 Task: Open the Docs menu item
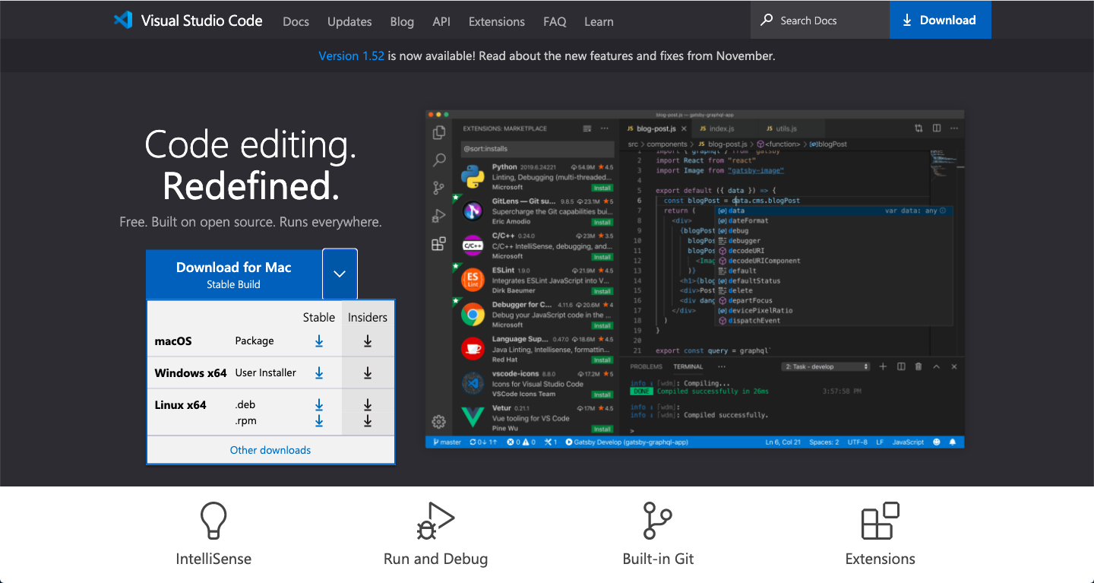(x=296, y=21)
